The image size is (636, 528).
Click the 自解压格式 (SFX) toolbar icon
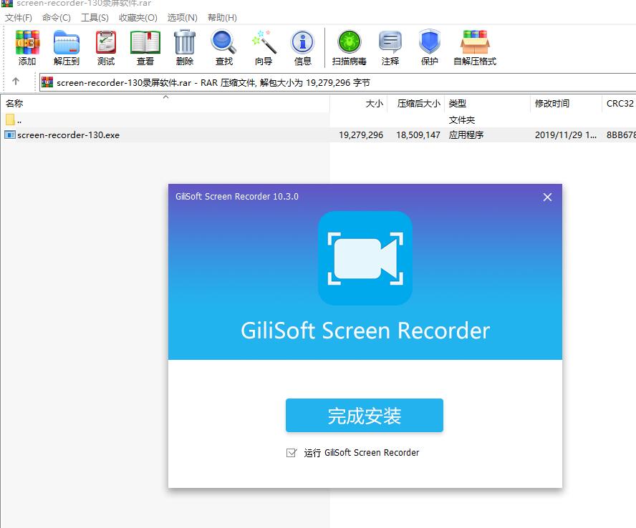coord(475,42)
